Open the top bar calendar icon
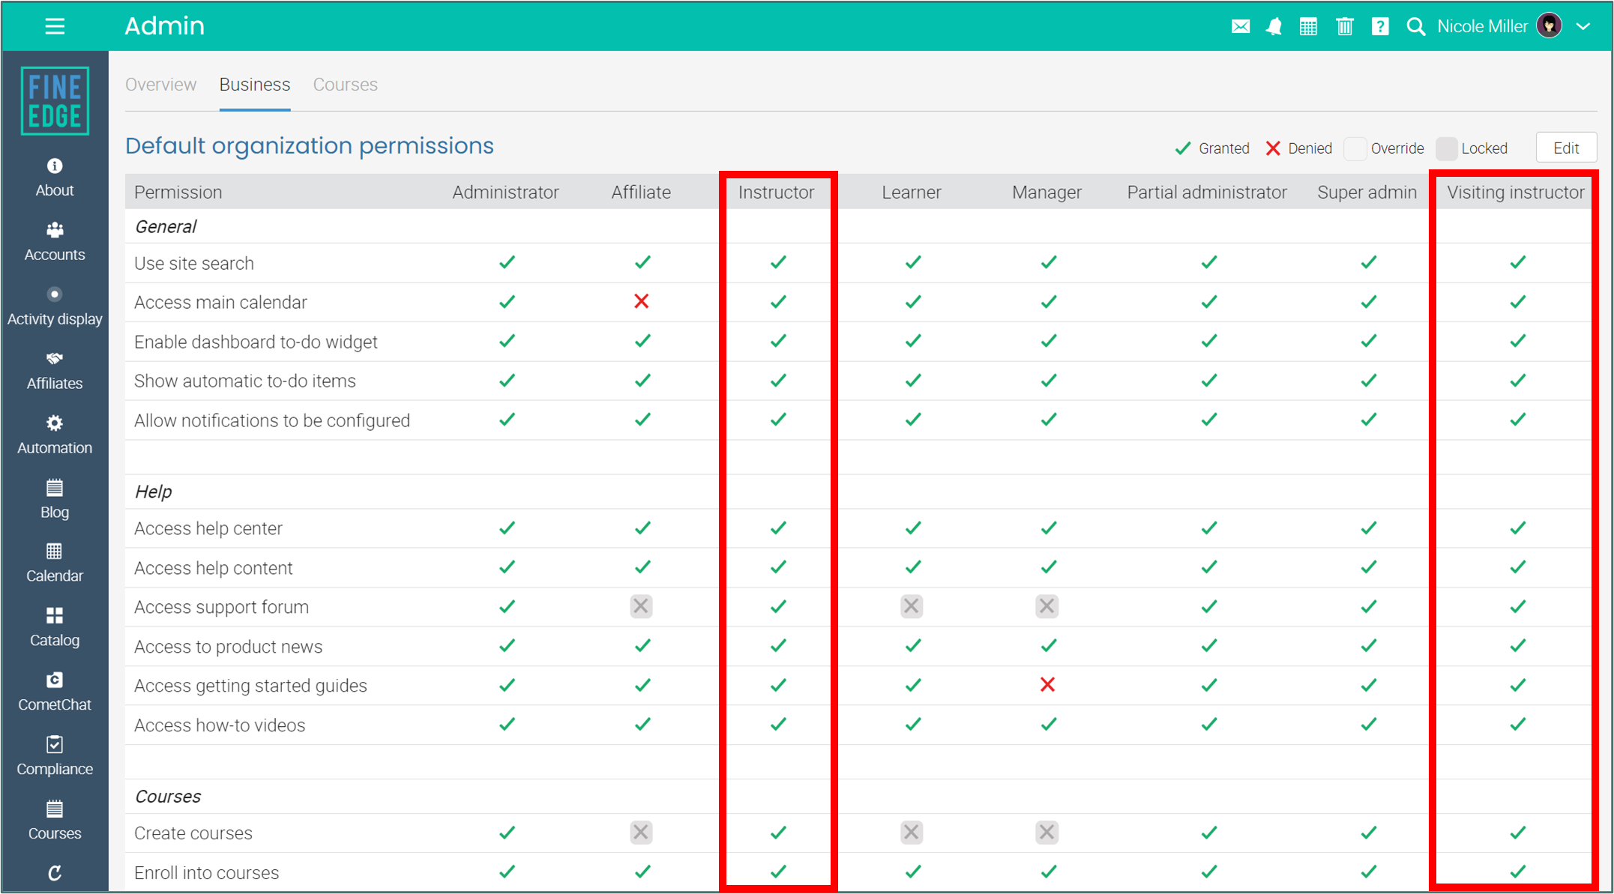Screen dimensions: 1614x894 [1308, 27]
